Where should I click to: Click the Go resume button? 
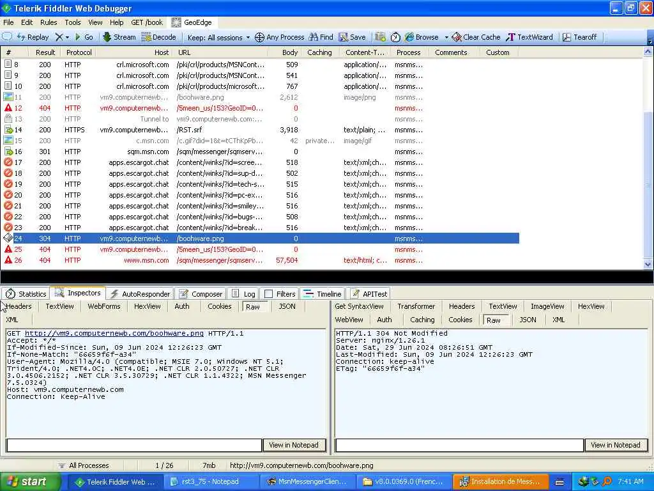point(84,36)
